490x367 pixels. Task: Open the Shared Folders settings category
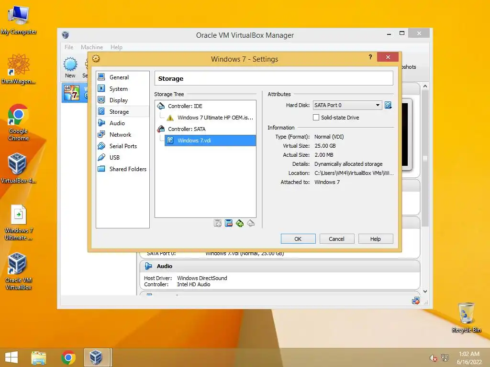(x=122, y=169)
